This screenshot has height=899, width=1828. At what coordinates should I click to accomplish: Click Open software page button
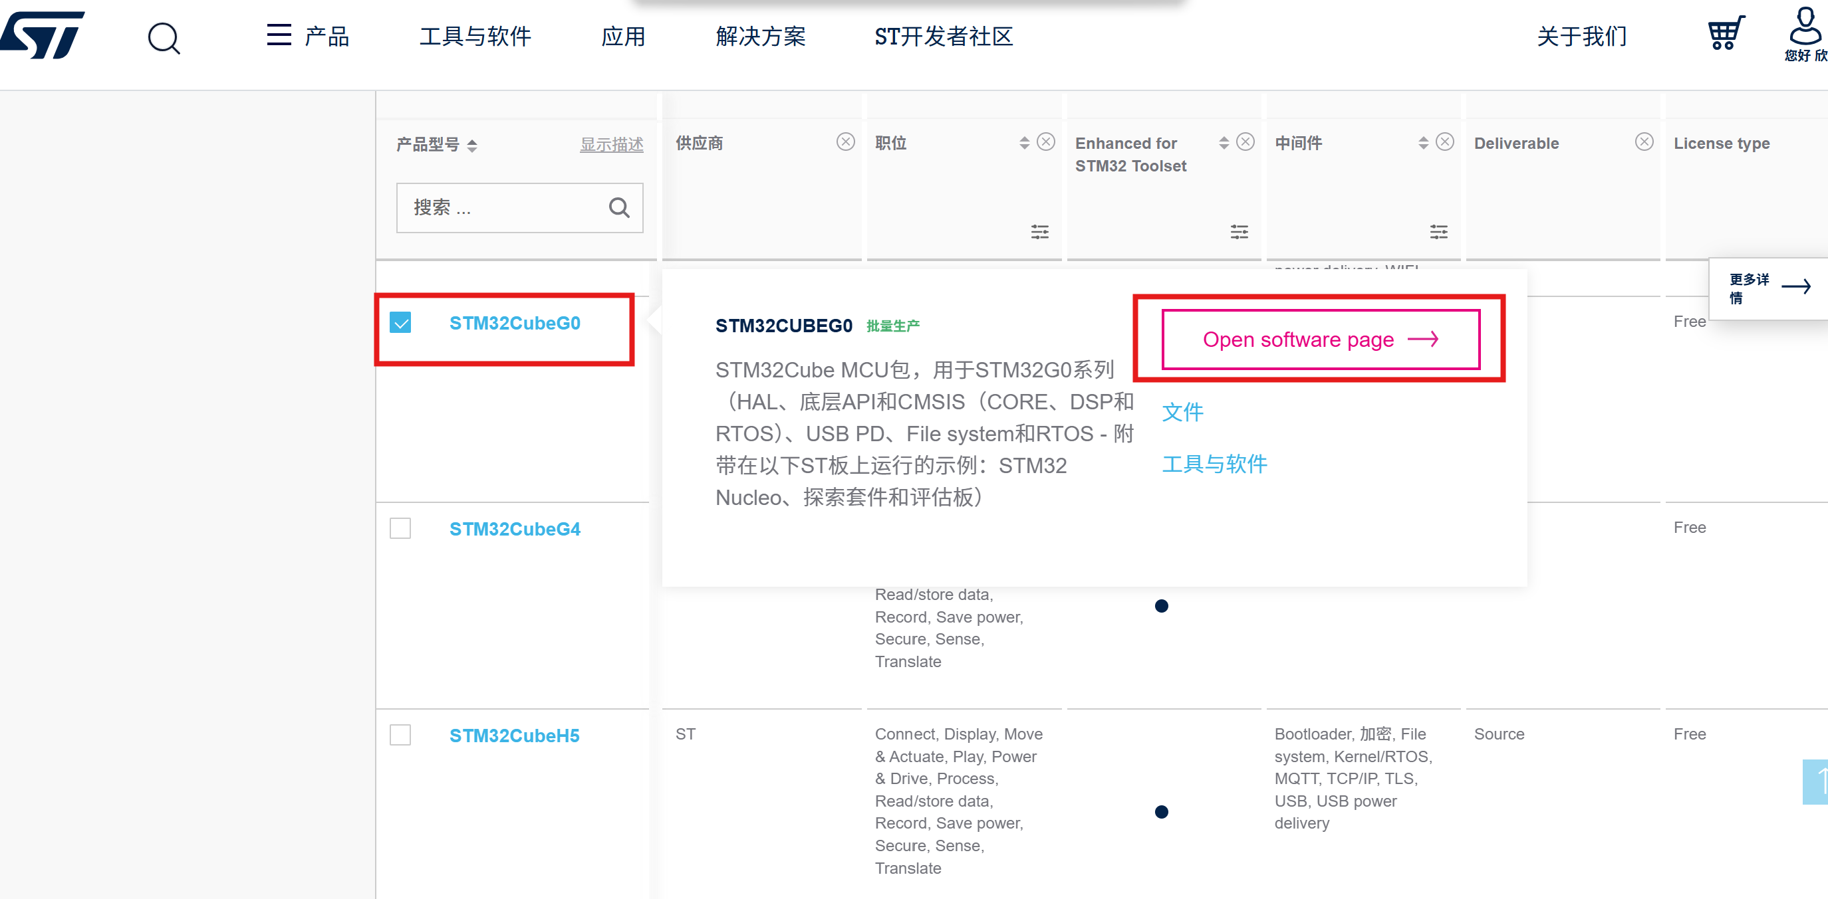[1320, 340]
